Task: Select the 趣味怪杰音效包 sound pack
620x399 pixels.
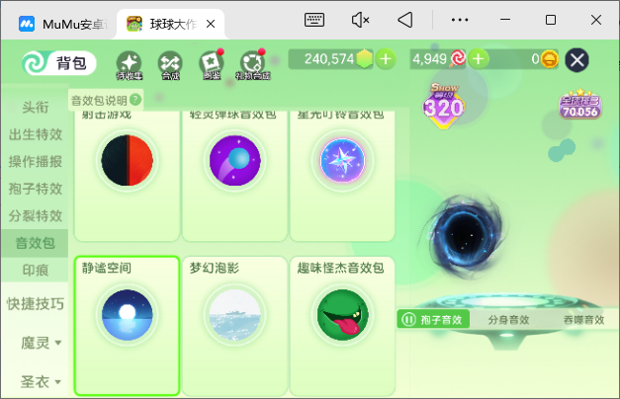Action: tap(342, 318)
